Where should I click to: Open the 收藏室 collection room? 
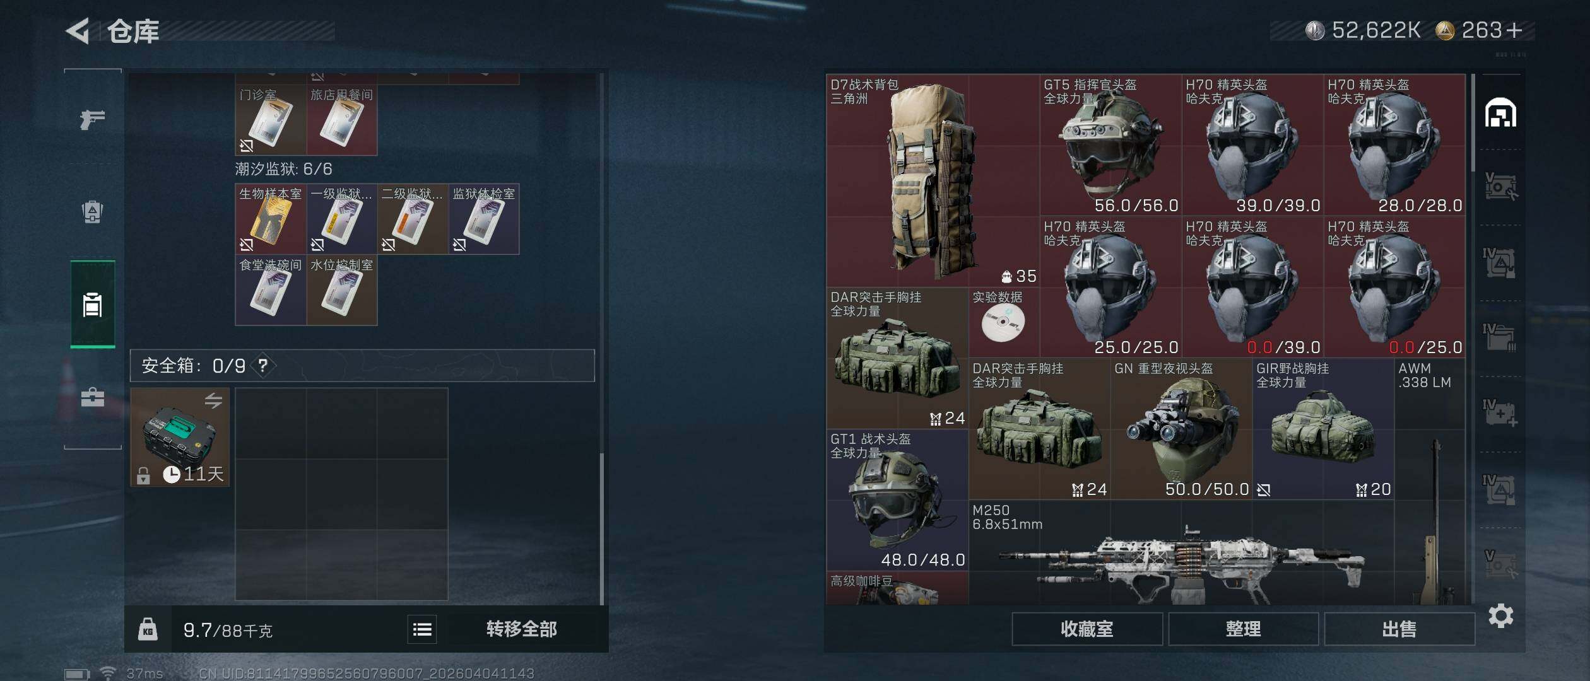[x=1087, y=629]
